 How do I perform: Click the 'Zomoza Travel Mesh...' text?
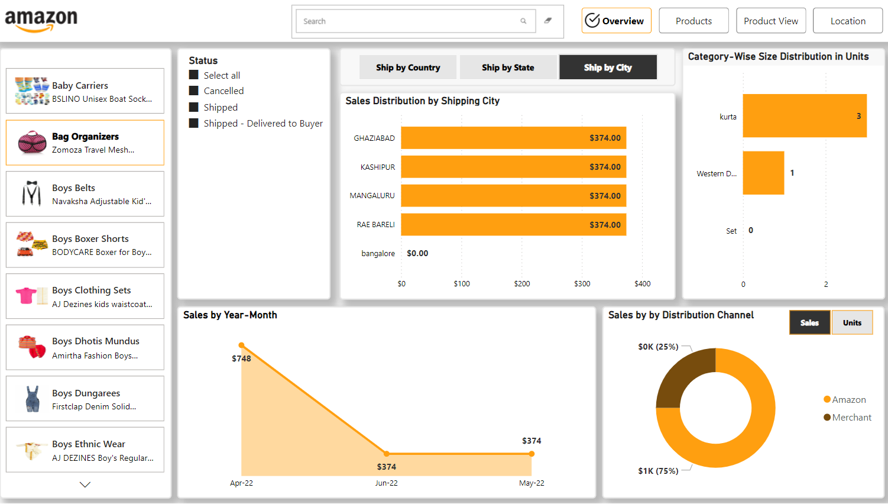tap(93, 150)
